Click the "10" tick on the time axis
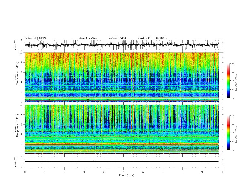This screenshot has height=193, width=250. [222, 172]
